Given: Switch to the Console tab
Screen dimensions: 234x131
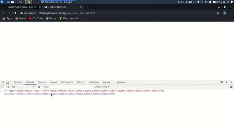Looking at the screenshot, I should point(30,82).
